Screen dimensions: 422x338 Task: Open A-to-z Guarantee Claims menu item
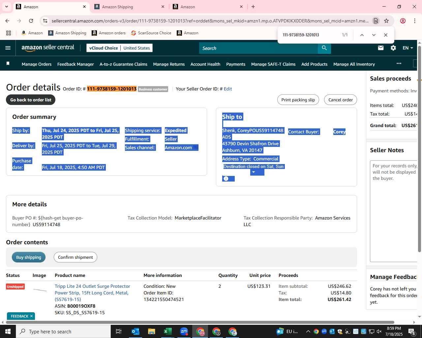pyautogui.click(x=123, y=64)
